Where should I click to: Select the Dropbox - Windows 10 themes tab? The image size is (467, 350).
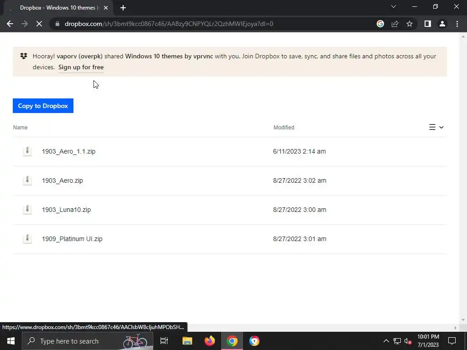point(59,8)
